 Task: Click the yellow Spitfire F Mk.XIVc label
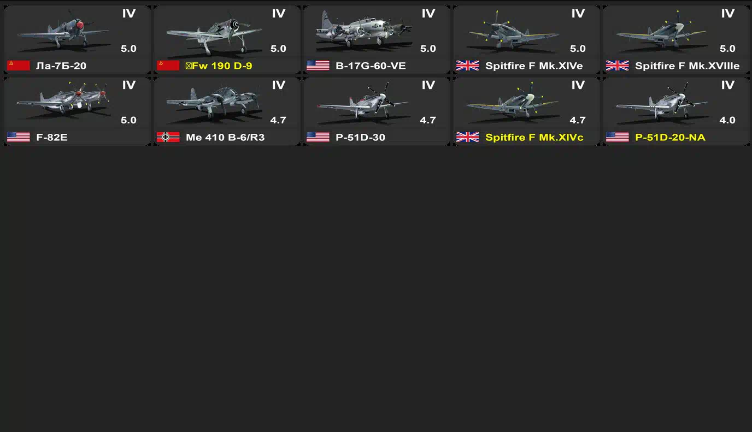pyautogui.click(x=534, y=137)
